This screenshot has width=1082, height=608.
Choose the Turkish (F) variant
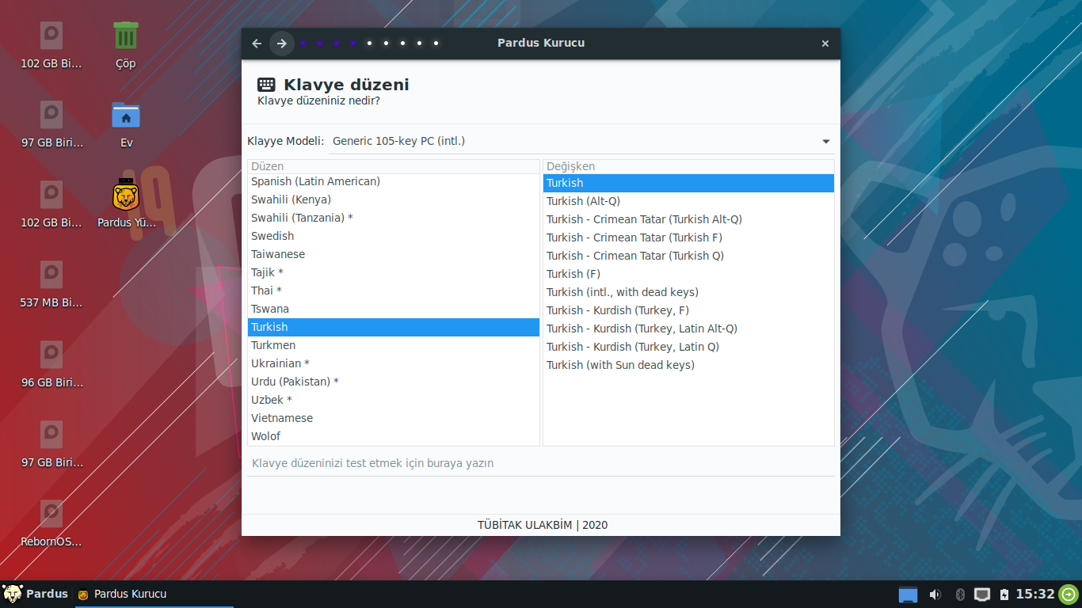click(688, 274)
